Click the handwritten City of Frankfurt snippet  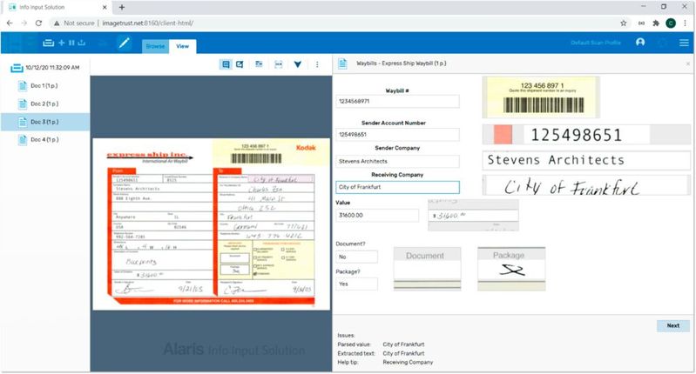point(586,186)
